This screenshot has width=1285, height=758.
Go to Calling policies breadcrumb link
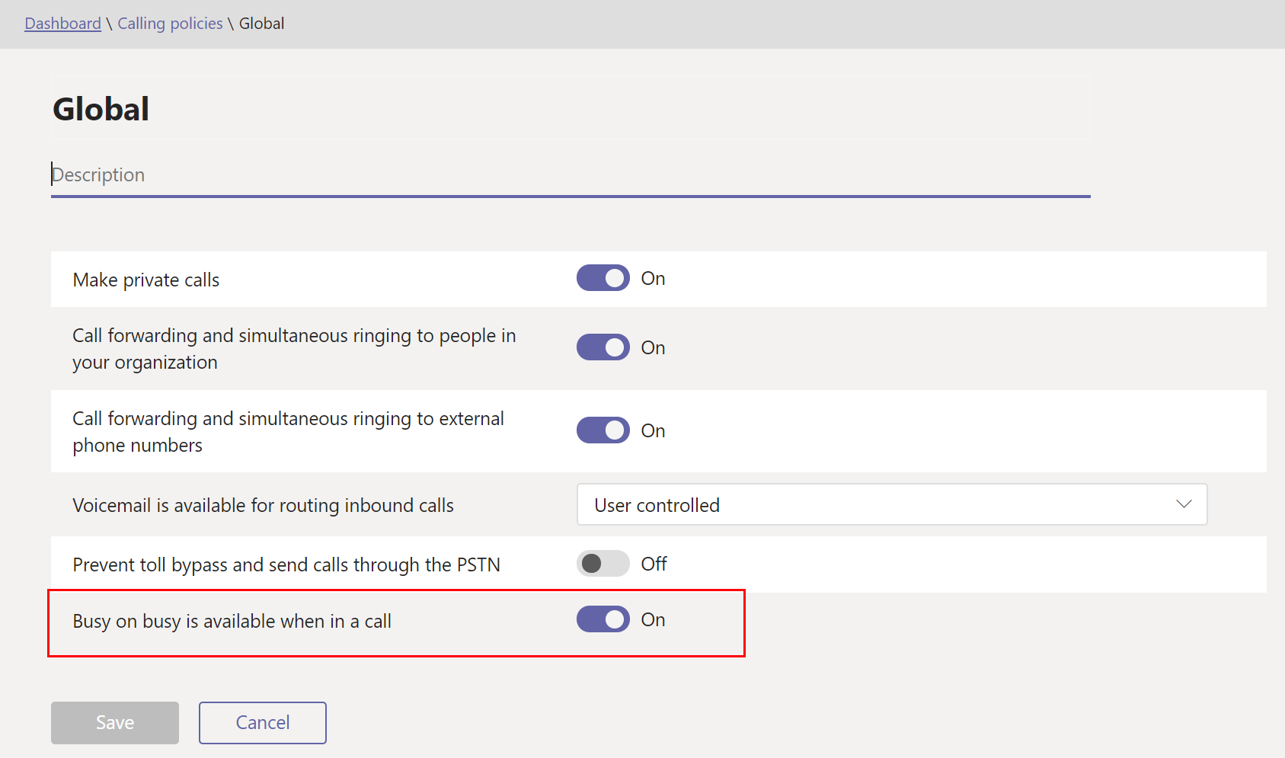[x=170, y=24]
